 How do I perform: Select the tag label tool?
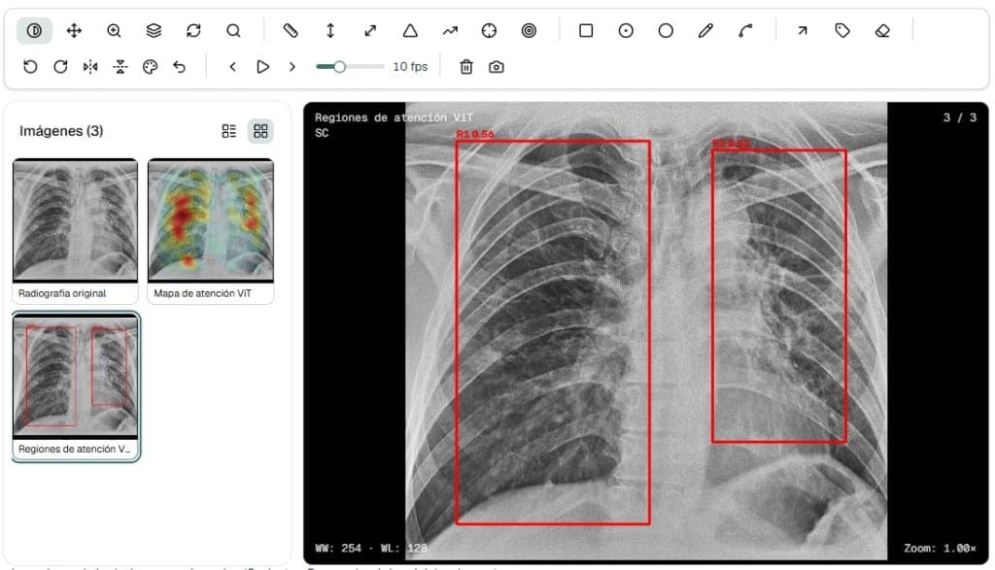842,30
